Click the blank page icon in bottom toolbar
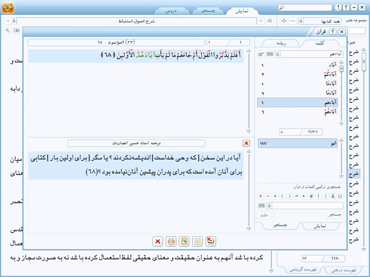Screen dimensions: 370x277 point(198,242)
